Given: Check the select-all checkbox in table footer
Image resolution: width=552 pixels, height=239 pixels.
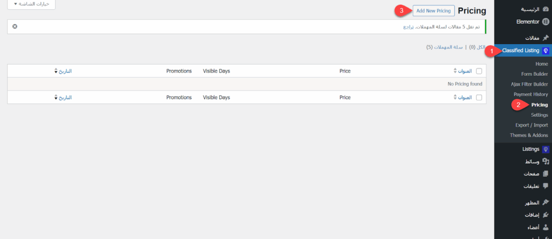Looking at the screenshot, I should point(479,97).
